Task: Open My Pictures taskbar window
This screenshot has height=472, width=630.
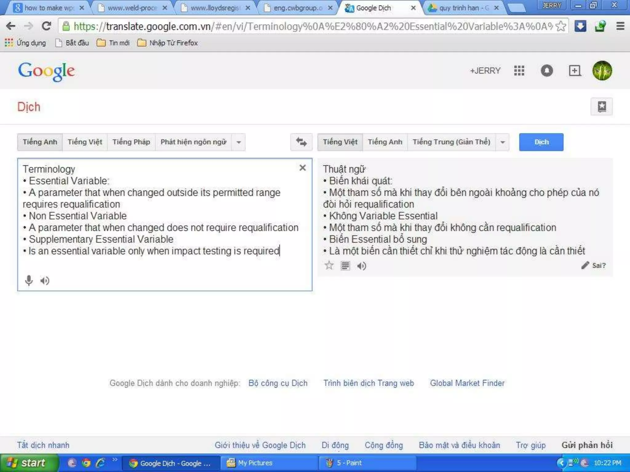Action: (x=269, y=463)
